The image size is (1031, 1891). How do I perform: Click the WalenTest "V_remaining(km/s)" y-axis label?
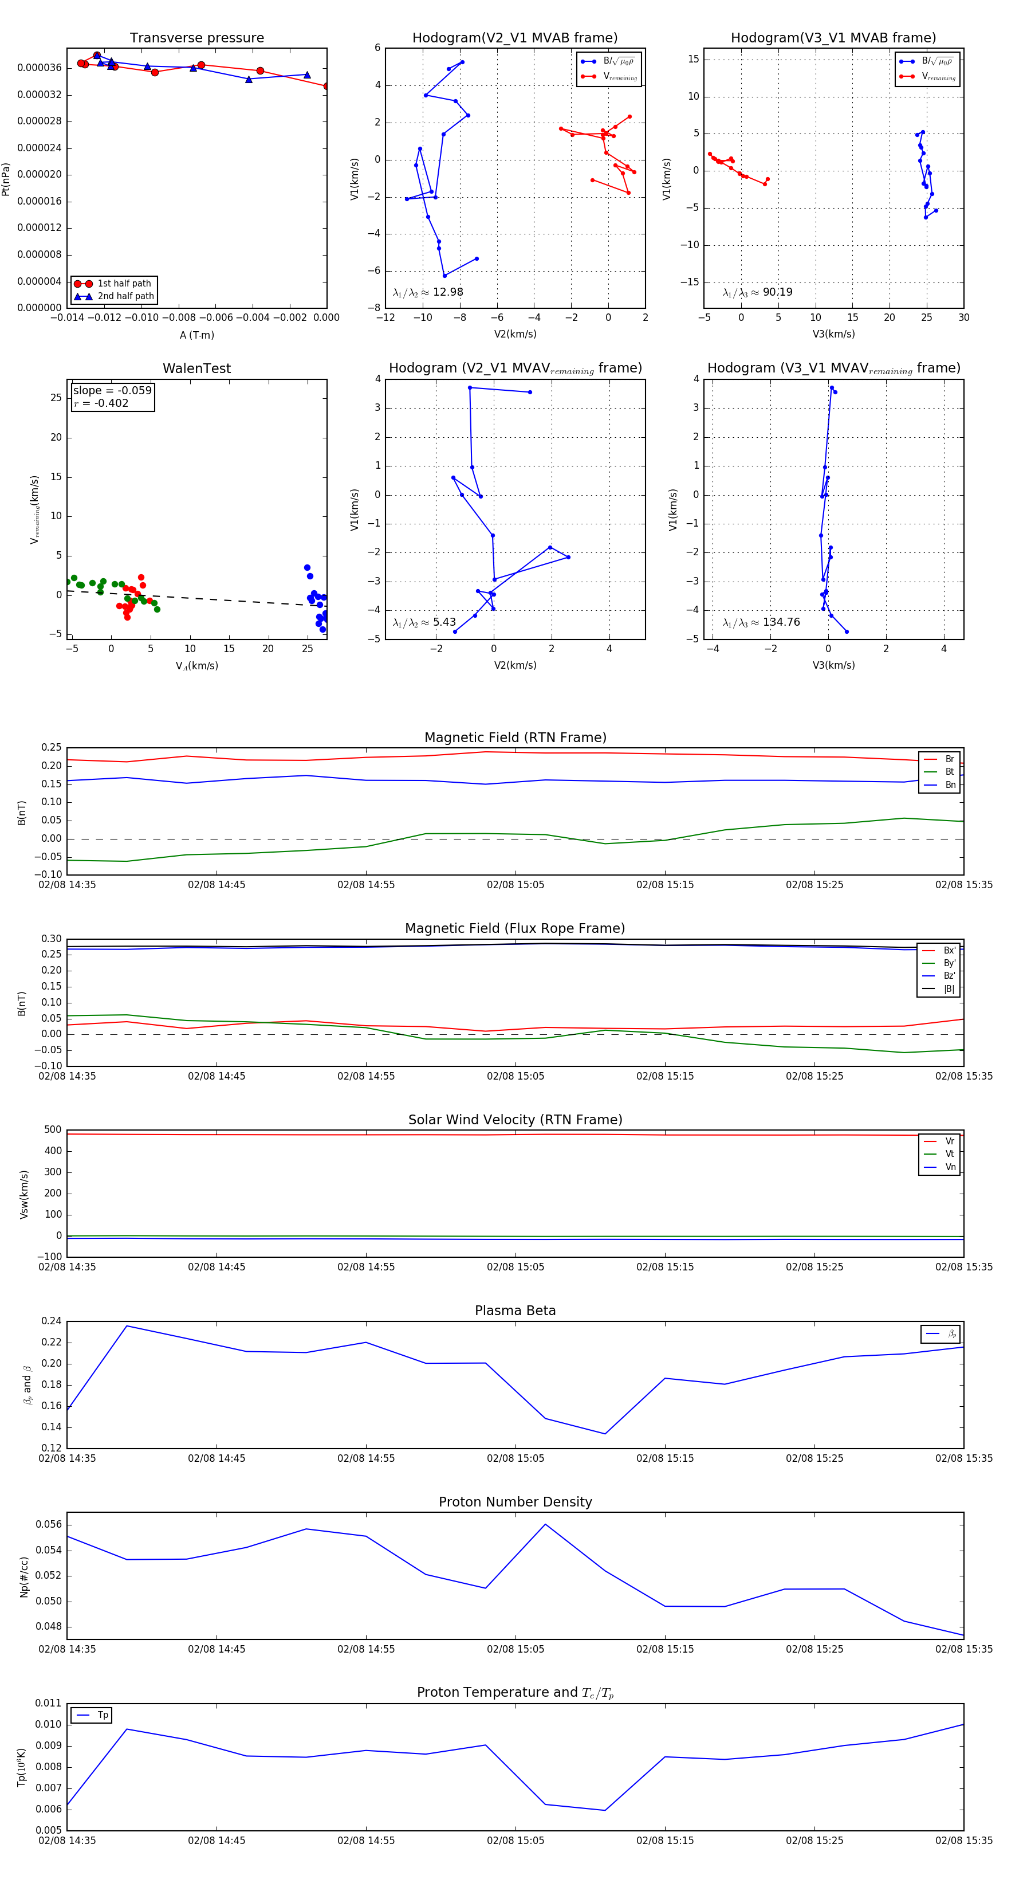tap(34, 509)
